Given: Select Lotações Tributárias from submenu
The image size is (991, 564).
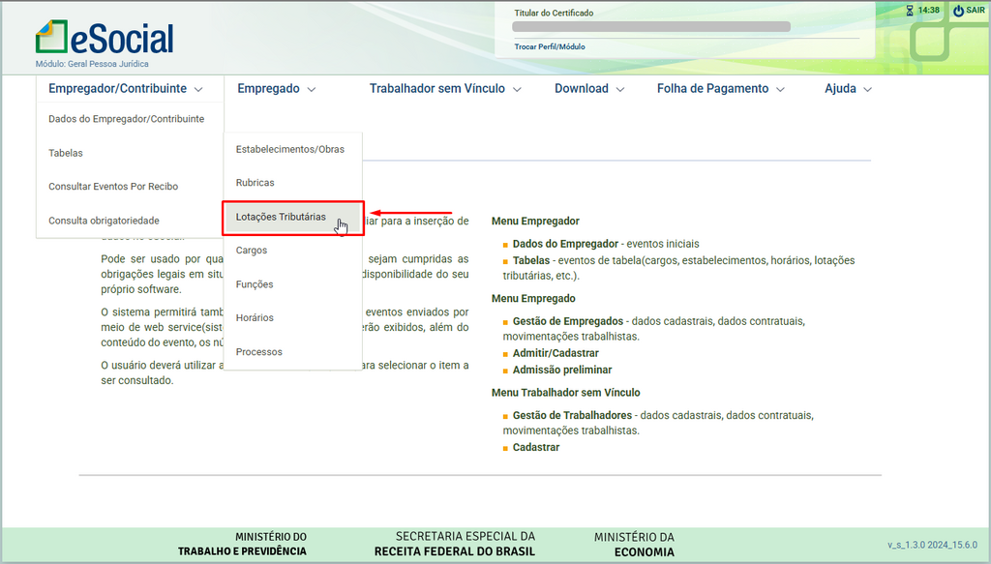Looking at the screenshot, I should point(281,217).
